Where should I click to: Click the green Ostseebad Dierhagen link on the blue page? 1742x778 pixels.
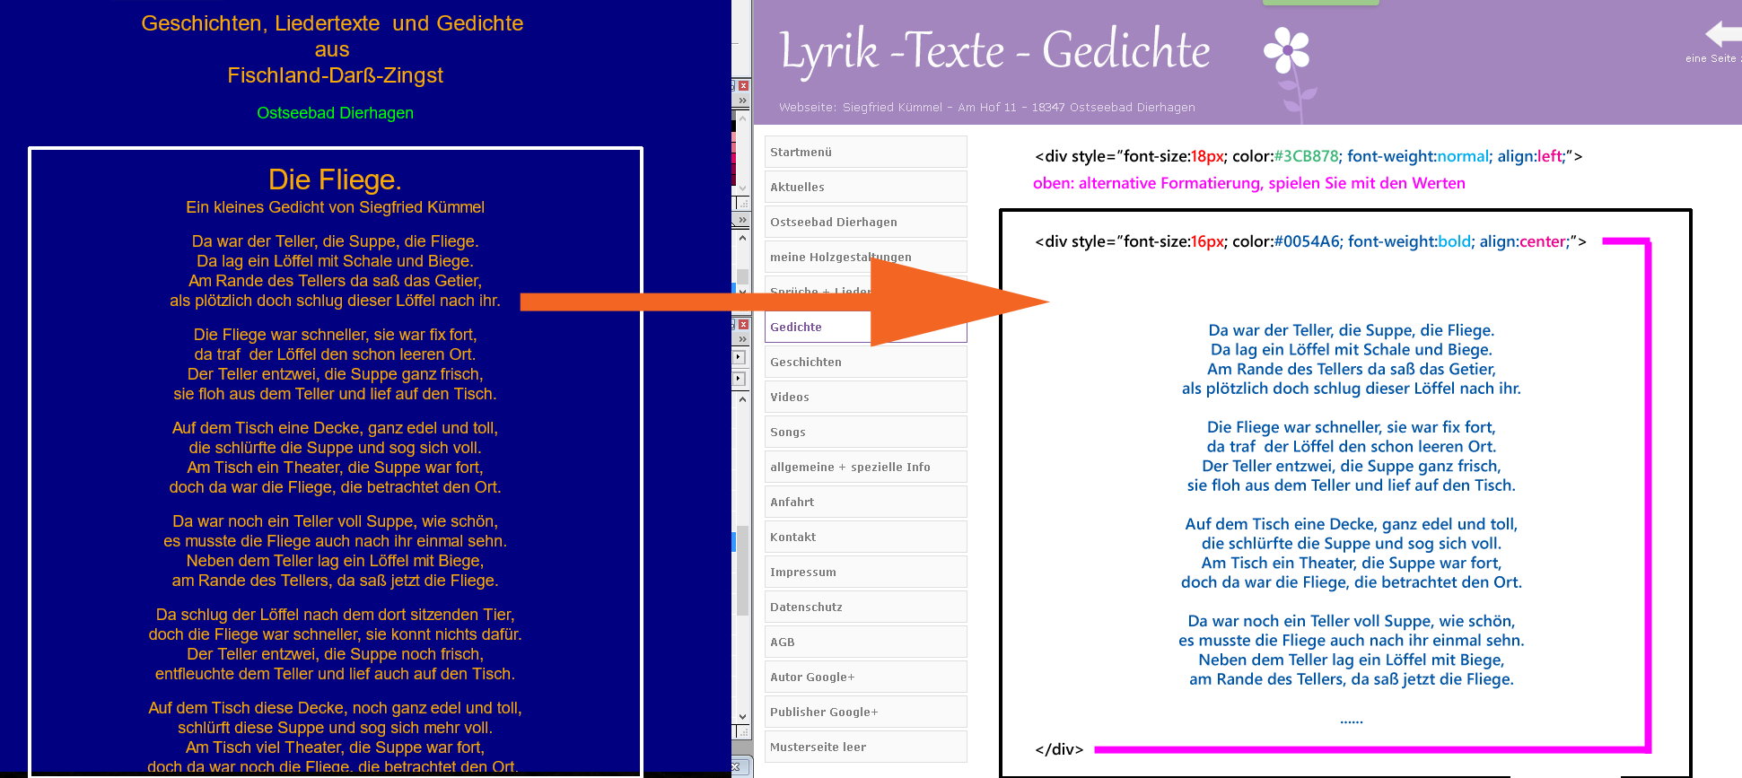335,113
